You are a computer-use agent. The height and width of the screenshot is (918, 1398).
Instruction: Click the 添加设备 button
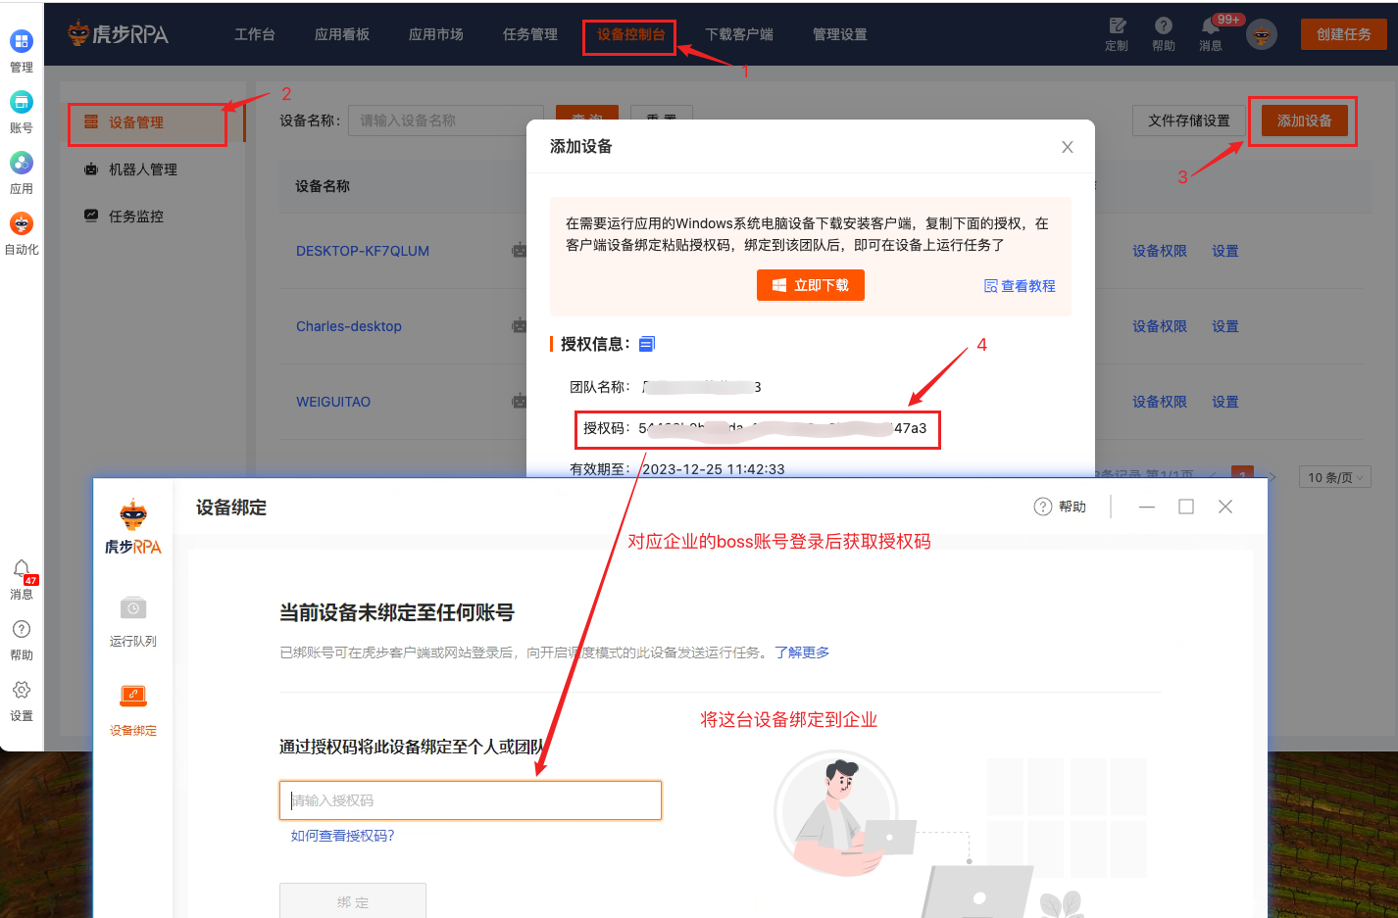[1305, 121]
